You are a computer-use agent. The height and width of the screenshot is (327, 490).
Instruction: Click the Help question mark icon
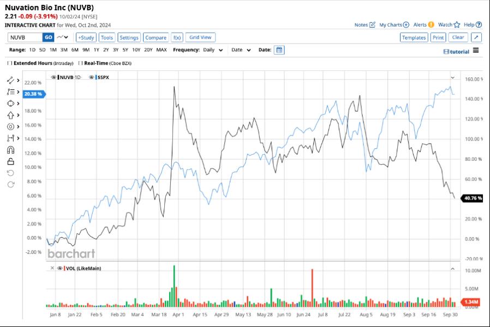[479, 25]
